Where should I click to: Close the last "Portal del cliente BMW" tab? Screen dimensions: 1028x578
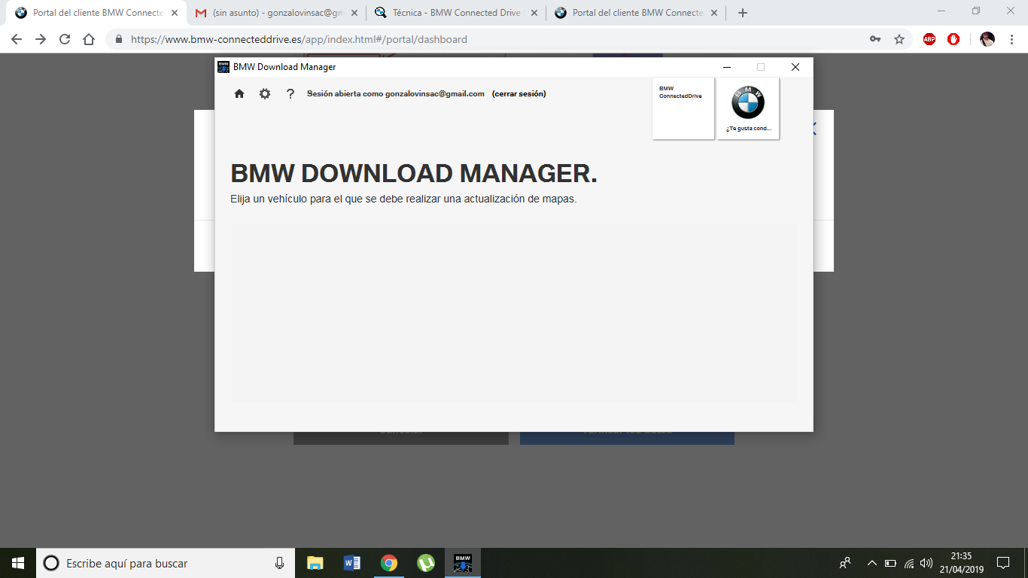714,13
